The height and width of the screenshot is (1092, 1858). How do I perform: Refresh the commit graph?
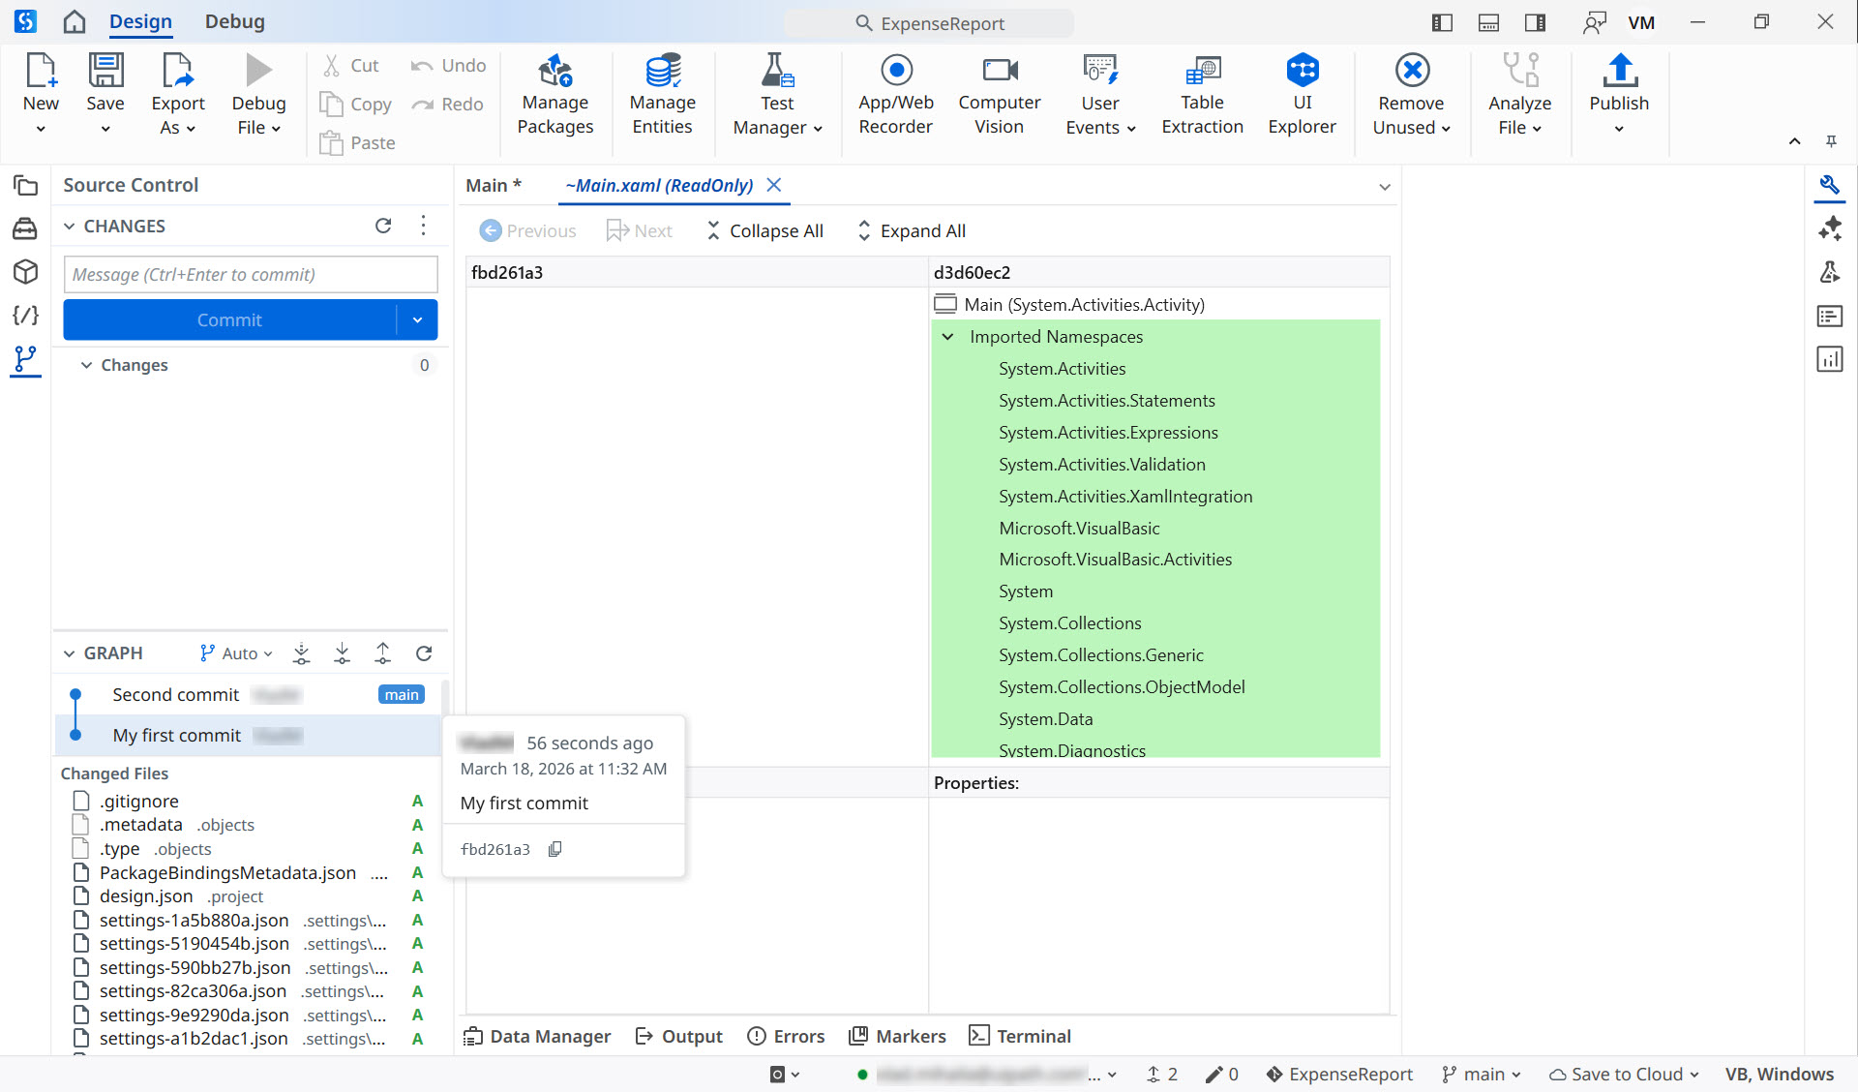pos(424,653)
